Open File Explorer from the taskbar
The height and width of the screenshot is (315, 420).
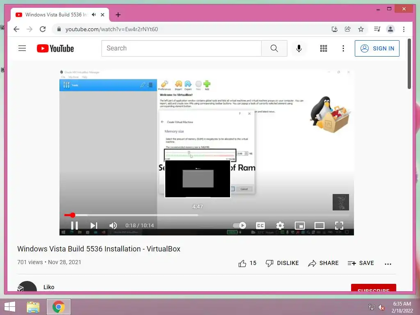point(33,307)
